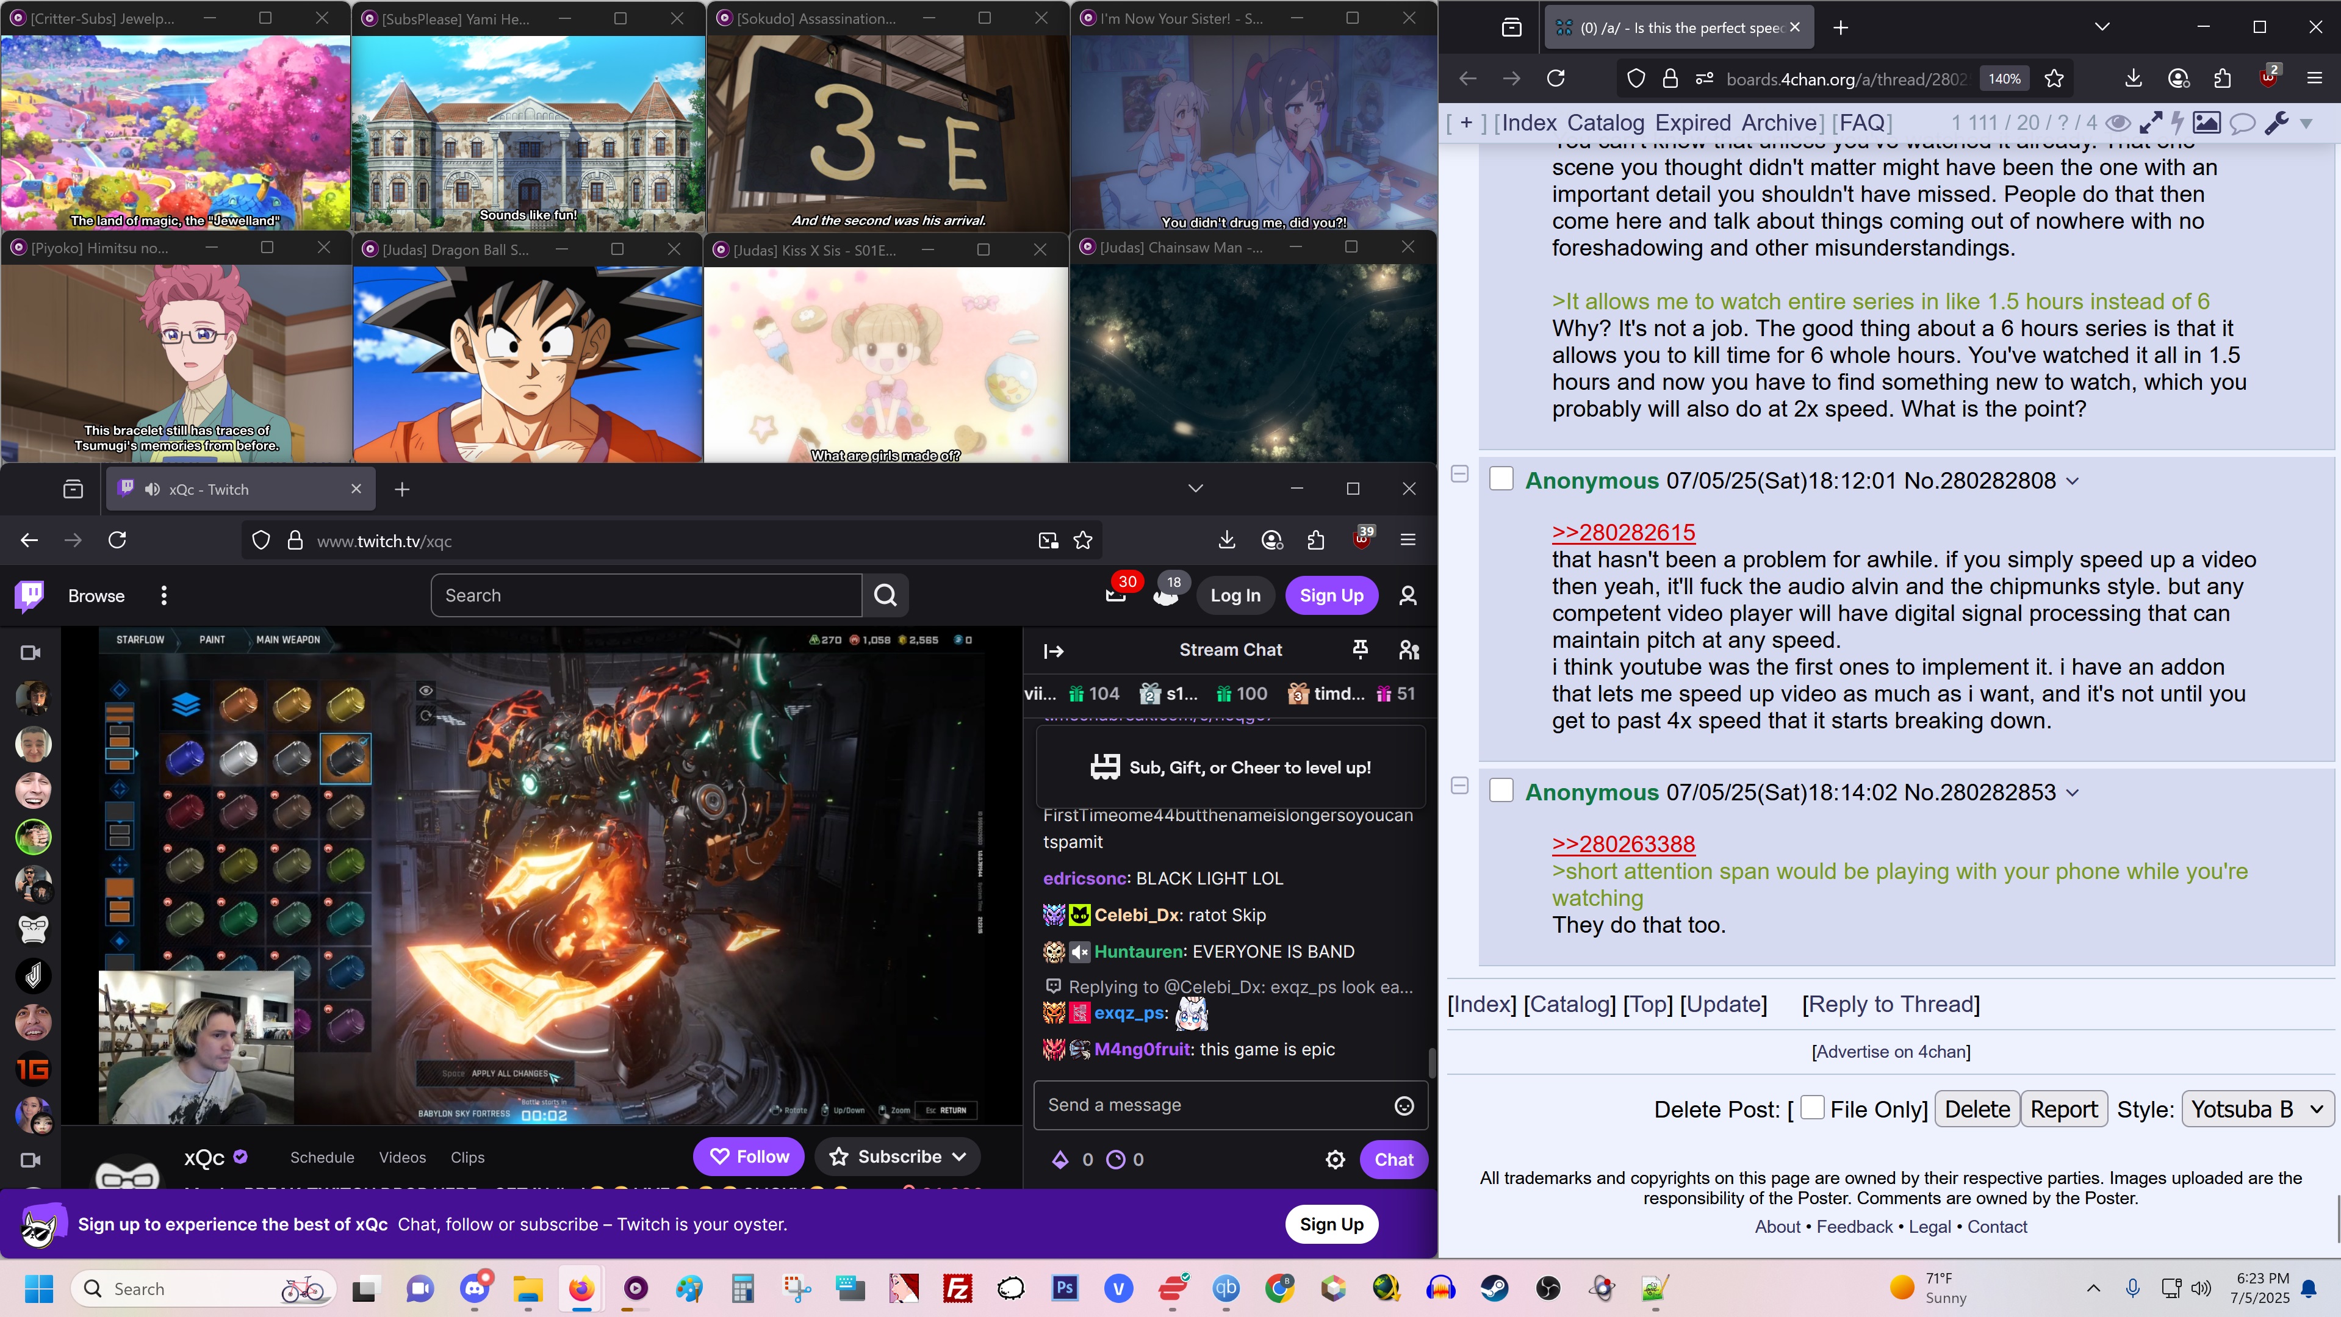Screen dimensions: 2341x1317
Task: Click the 140% zoom indicator in address bar
Action: 2004,79
